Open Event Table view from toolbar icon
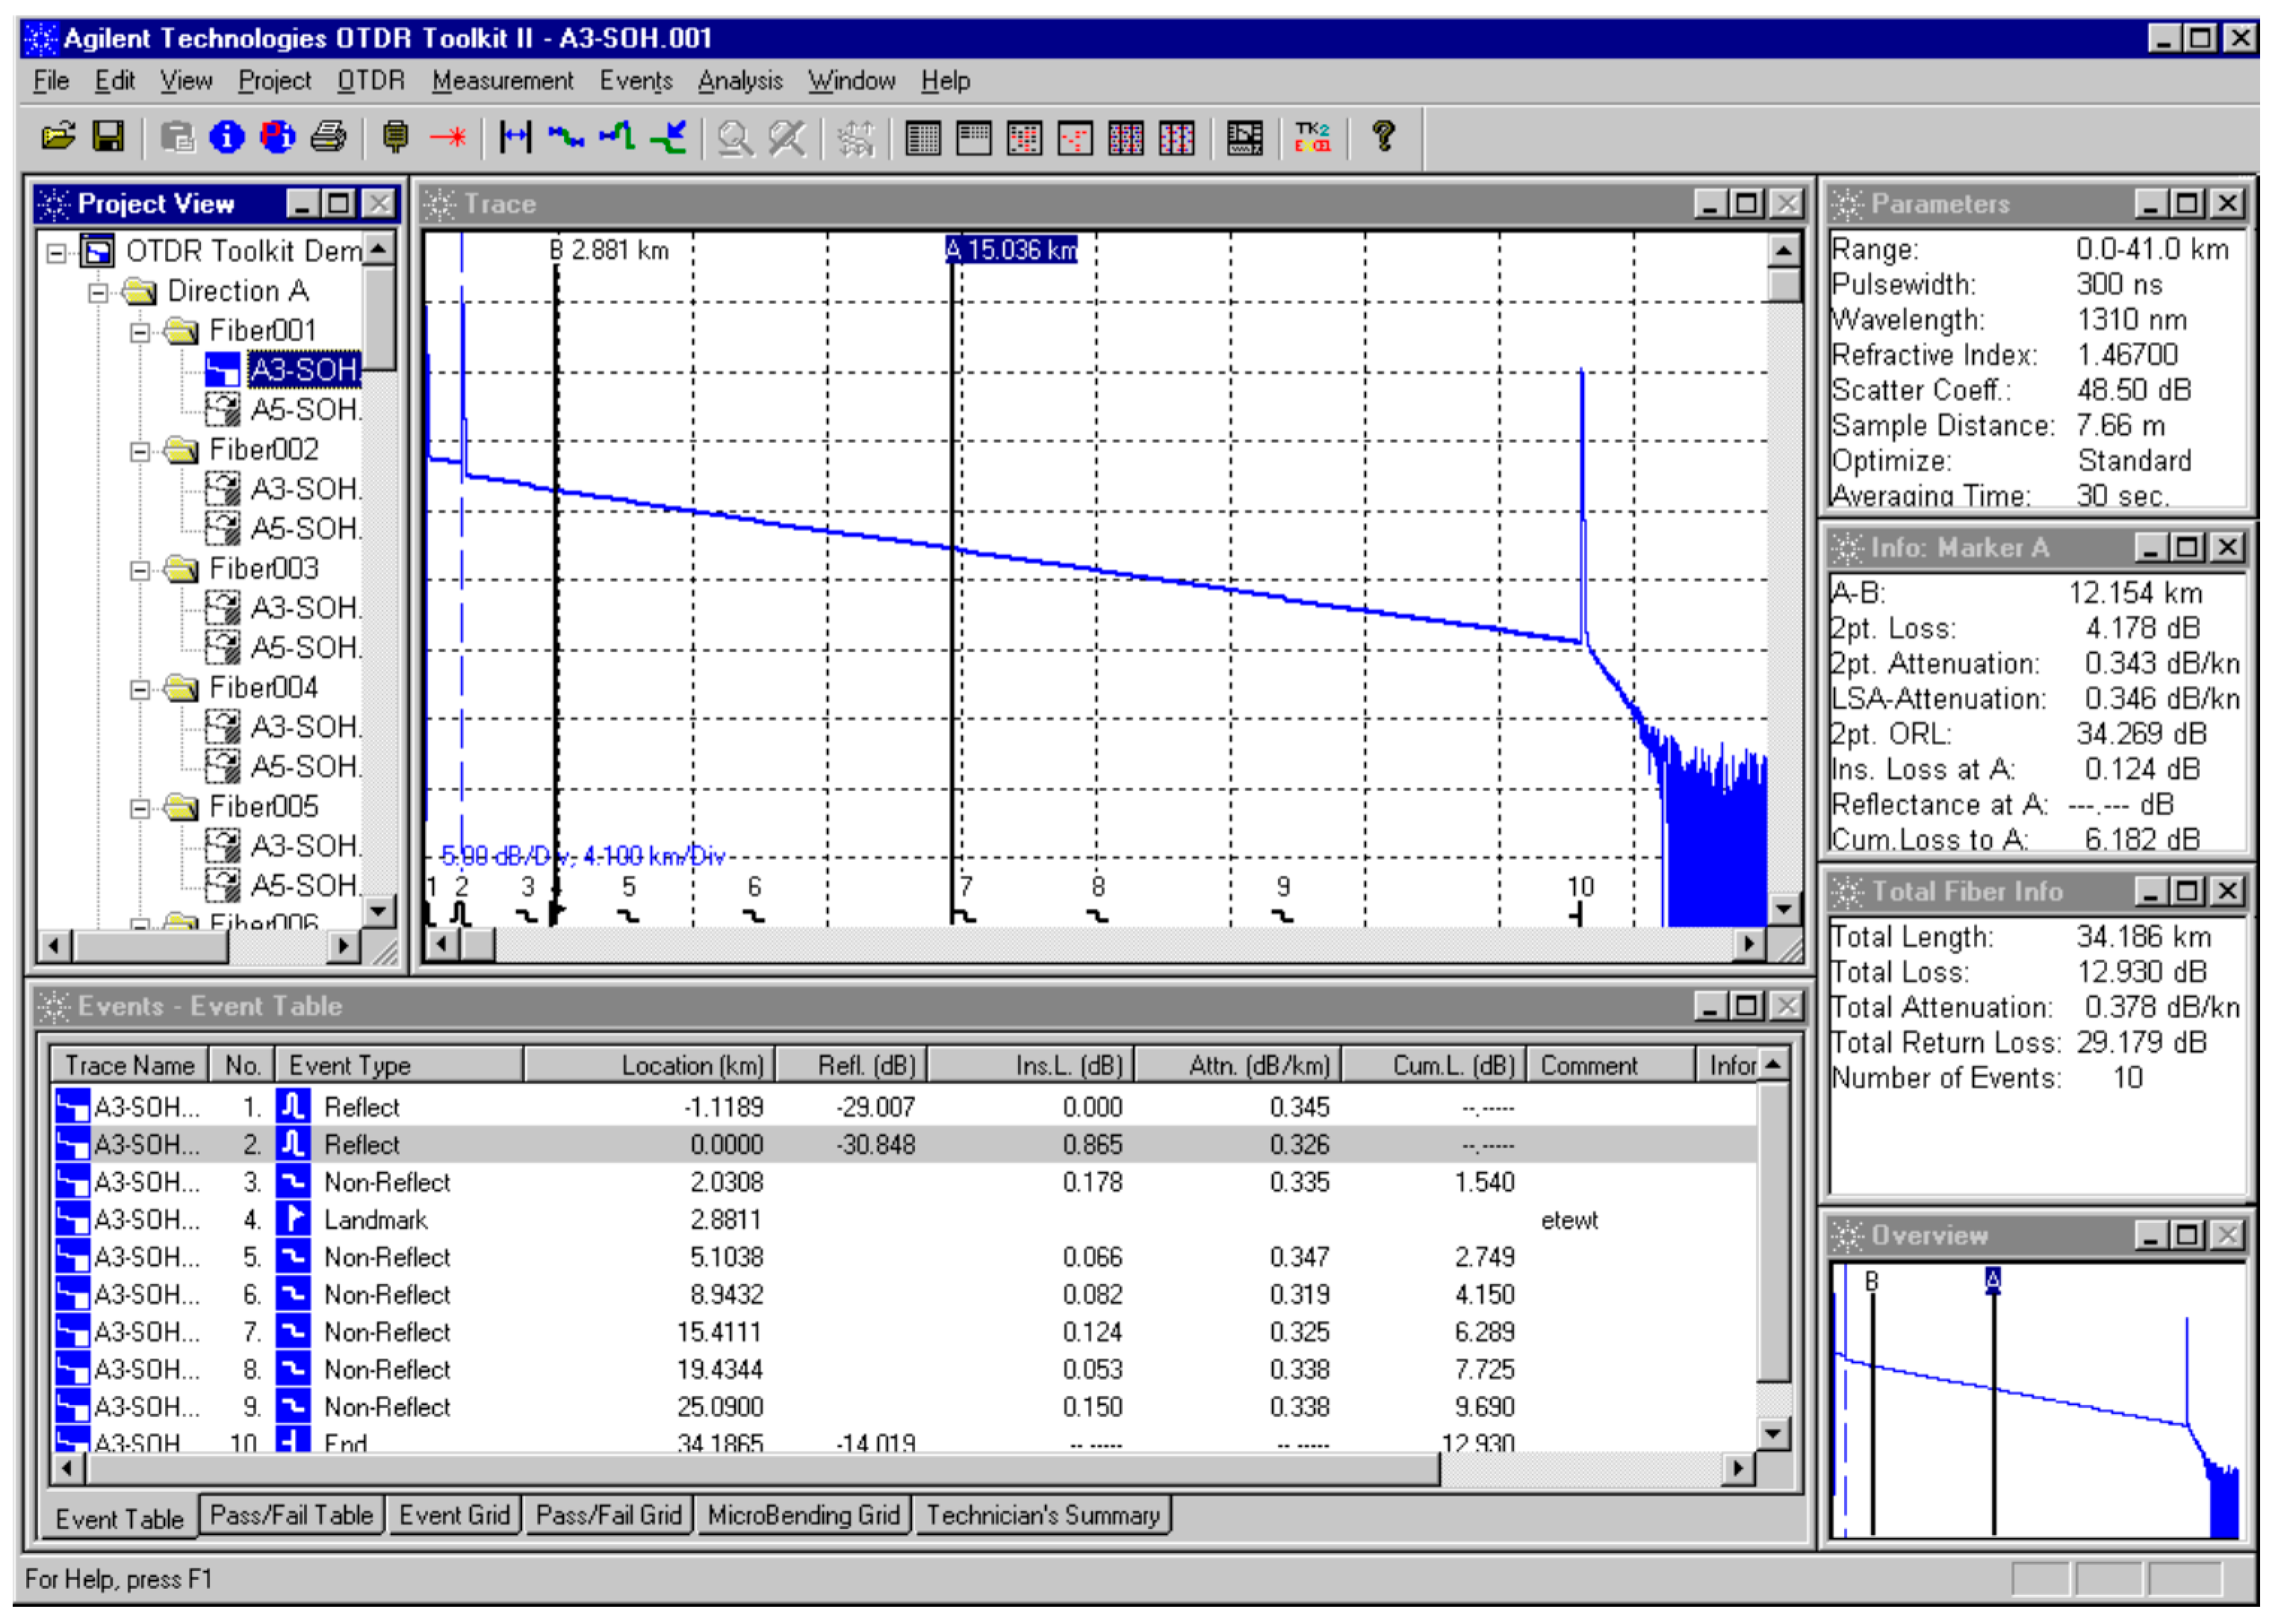 [922, 138]
